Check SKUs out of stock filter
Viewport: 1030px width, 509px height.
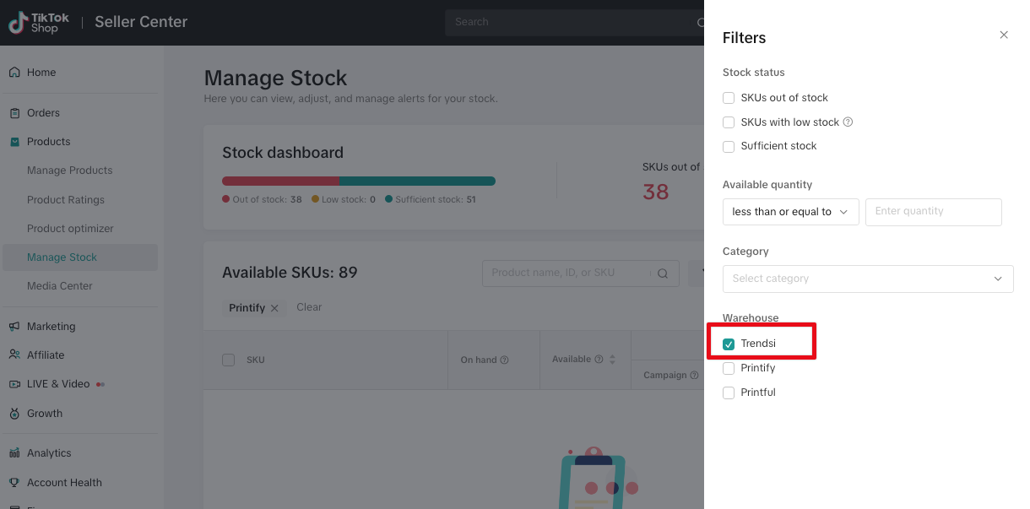729,98
